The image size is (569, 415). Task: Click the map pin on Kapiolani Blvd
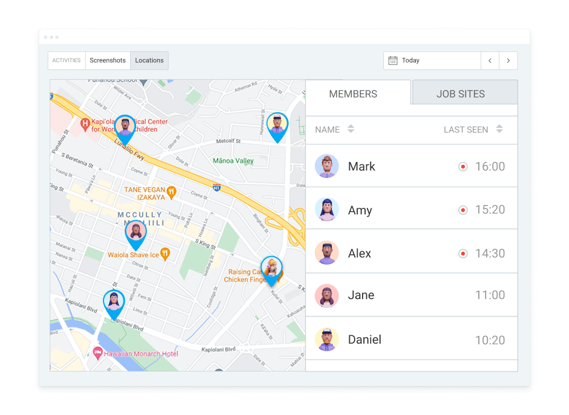click(114, 303)
